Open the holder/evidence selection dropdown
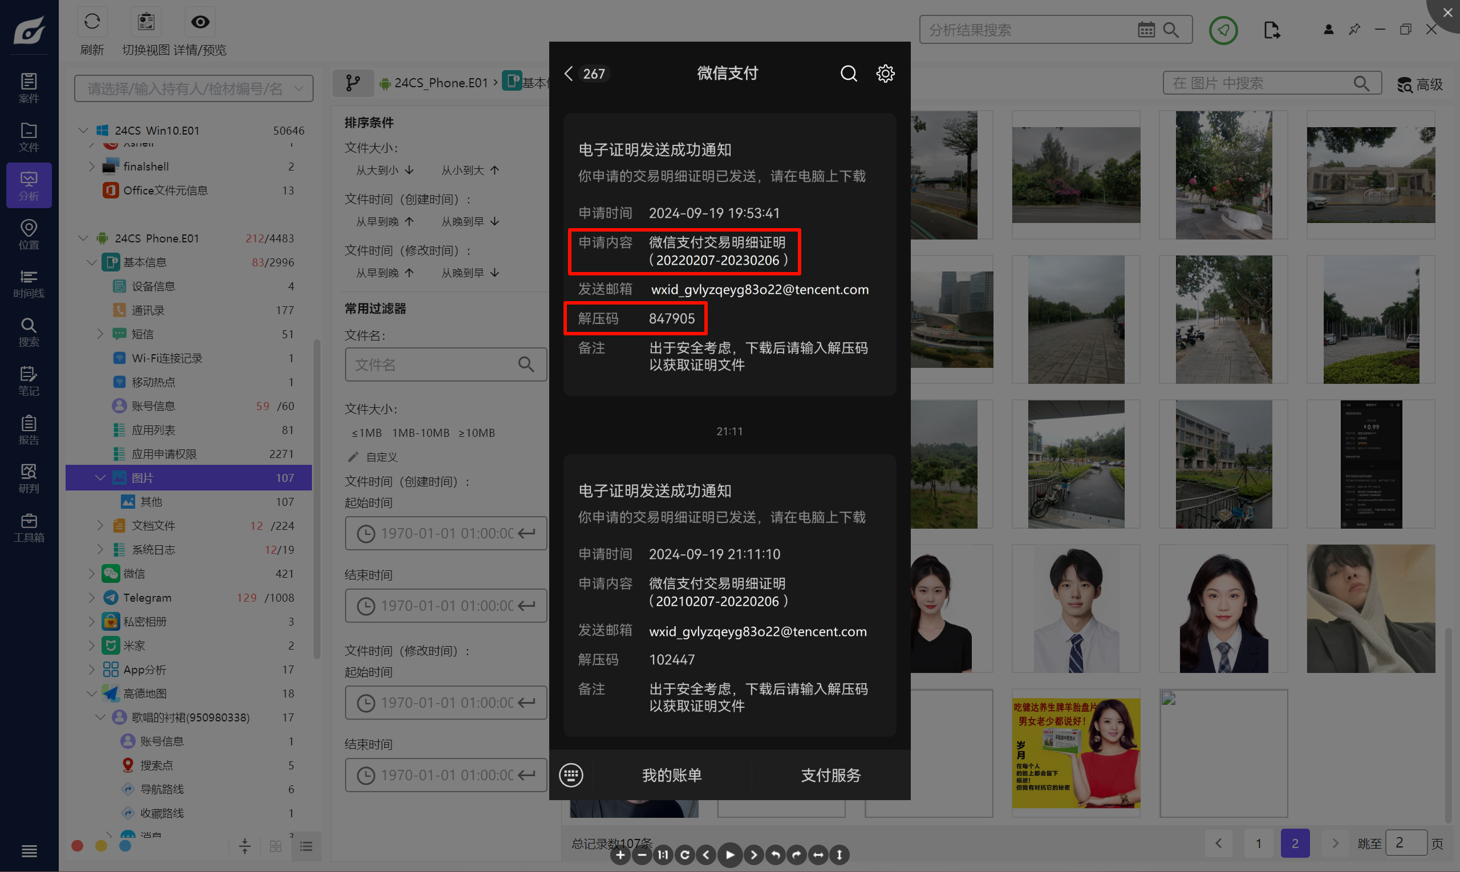 [194, 89]
